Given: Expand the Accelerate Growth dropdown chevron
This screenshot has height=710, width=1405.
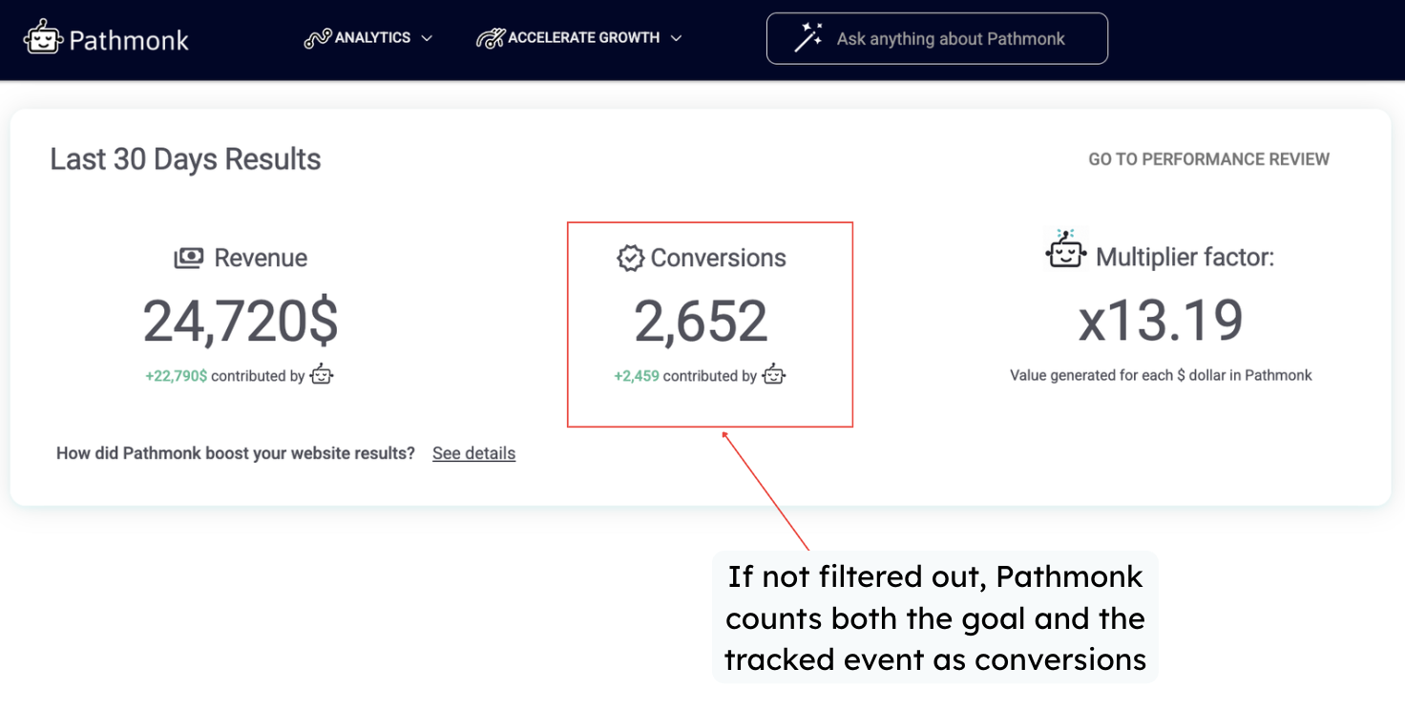Looking at the screenshot, I should (676, 38).
